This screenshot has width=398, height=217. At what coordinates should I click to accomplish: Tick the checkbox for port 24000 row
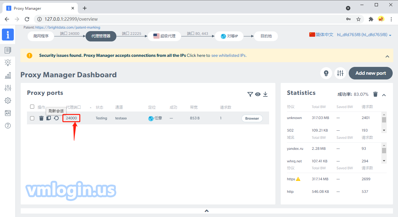[32, 118]
